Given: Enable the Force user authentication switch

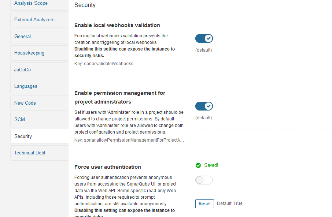Looking at the screenshot, I should pos(204,180).
